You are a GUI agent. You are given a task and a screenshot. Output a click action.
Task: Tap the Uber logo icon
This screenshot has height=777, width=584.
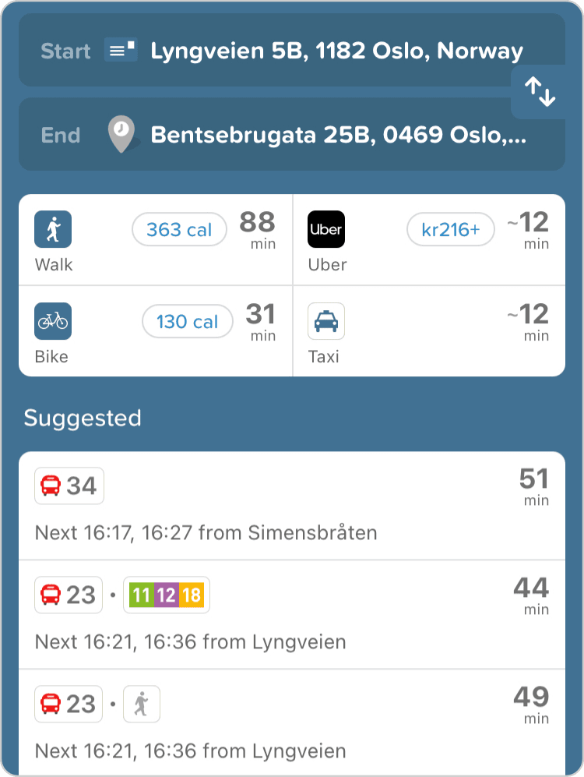click(326, 229)
